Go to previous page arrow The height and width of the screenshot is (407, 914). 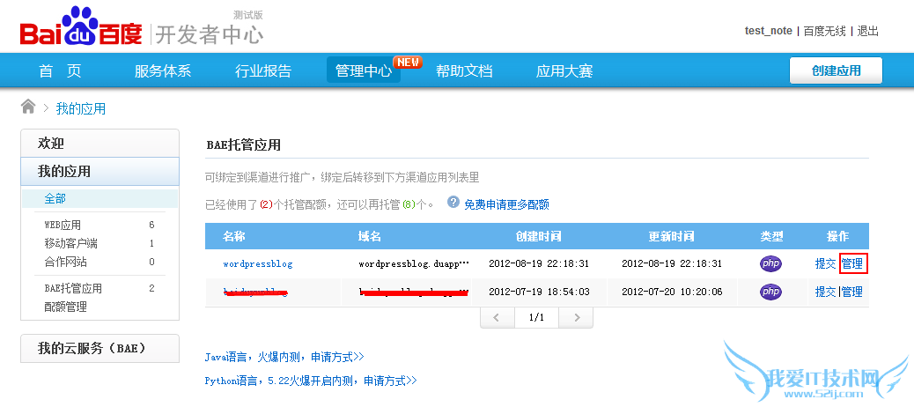(x=497, y=317)
